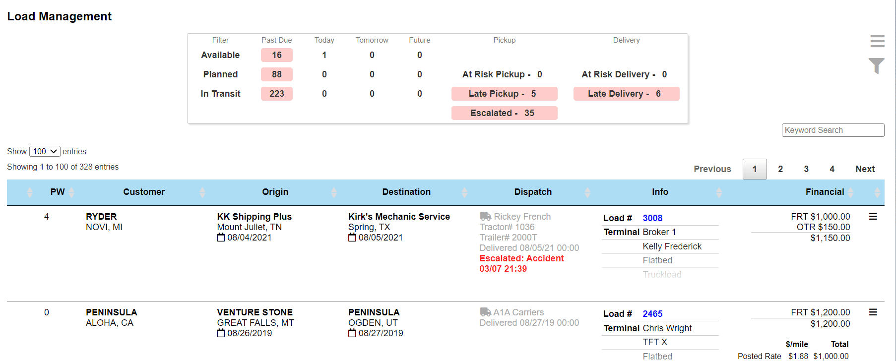Viewport: 896px width, 361px height.
Task: Open the hamburger menu at top right
Action: click(x=877, y=41)
